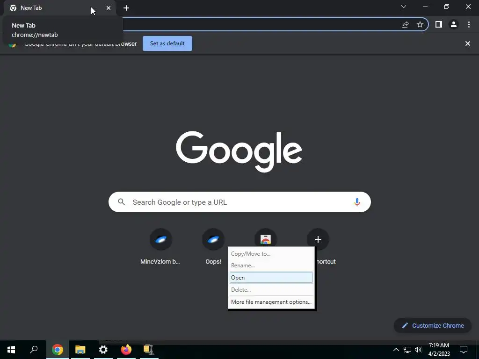This screenshot has width=479, height=359.
Task: Click Chrome icon in the taskbar
Action: [58, 350]
